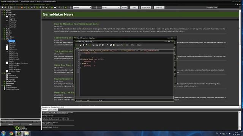Paste in code editor toolbar
Image resolution: width=243 pixels, height=136 pixels.
pyautogui.click(x=103, y=45)
